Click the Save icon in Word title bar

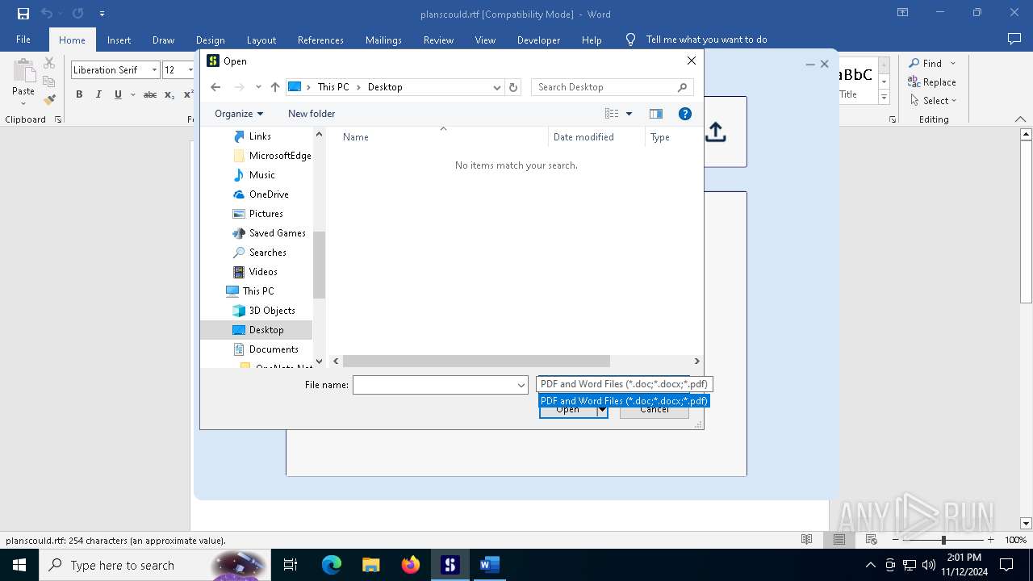23,14
